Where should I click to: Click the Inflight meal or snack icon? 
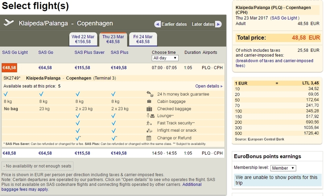coord(149,131)
